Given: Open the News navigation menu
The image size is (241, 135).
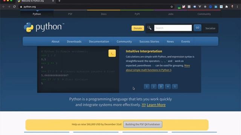Looking at the screenshot, I should point(170,42).
